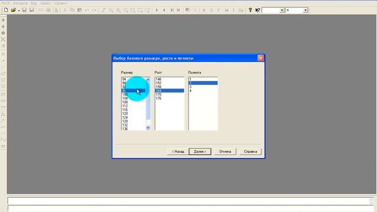Select height 146 in the Рост list

click(x=170, y=79)
